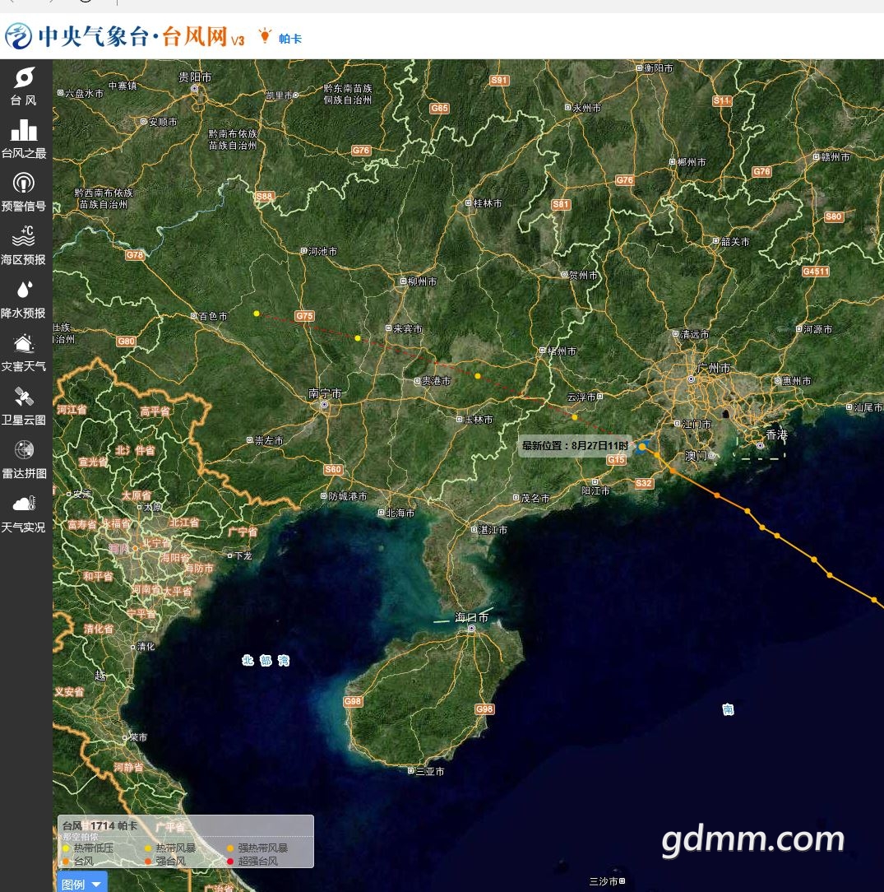Click the 超强台风 red legend dot
884x892 pixels.
click(x=230, y=862)
